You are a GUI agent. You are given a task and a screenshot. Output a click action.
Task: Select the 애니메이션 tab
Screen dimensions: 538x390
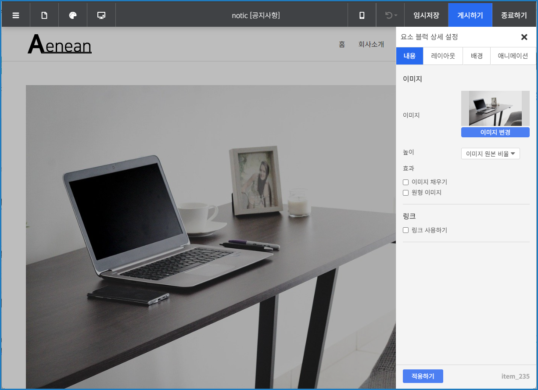click(x=513, y=56)
